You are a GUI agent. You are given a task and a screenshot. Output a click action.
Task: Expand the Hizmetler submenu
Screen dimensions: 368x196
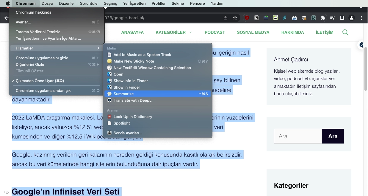point(57,48)
